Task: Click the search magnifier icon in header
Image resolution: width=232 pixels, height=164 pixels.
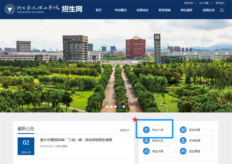Action: [x=222, y=10]
